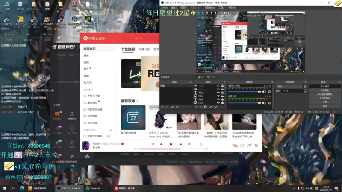Screen dimensions: 342x192
Task: Move source down in OBS Sources panel
Action: (x=215, y=107)
